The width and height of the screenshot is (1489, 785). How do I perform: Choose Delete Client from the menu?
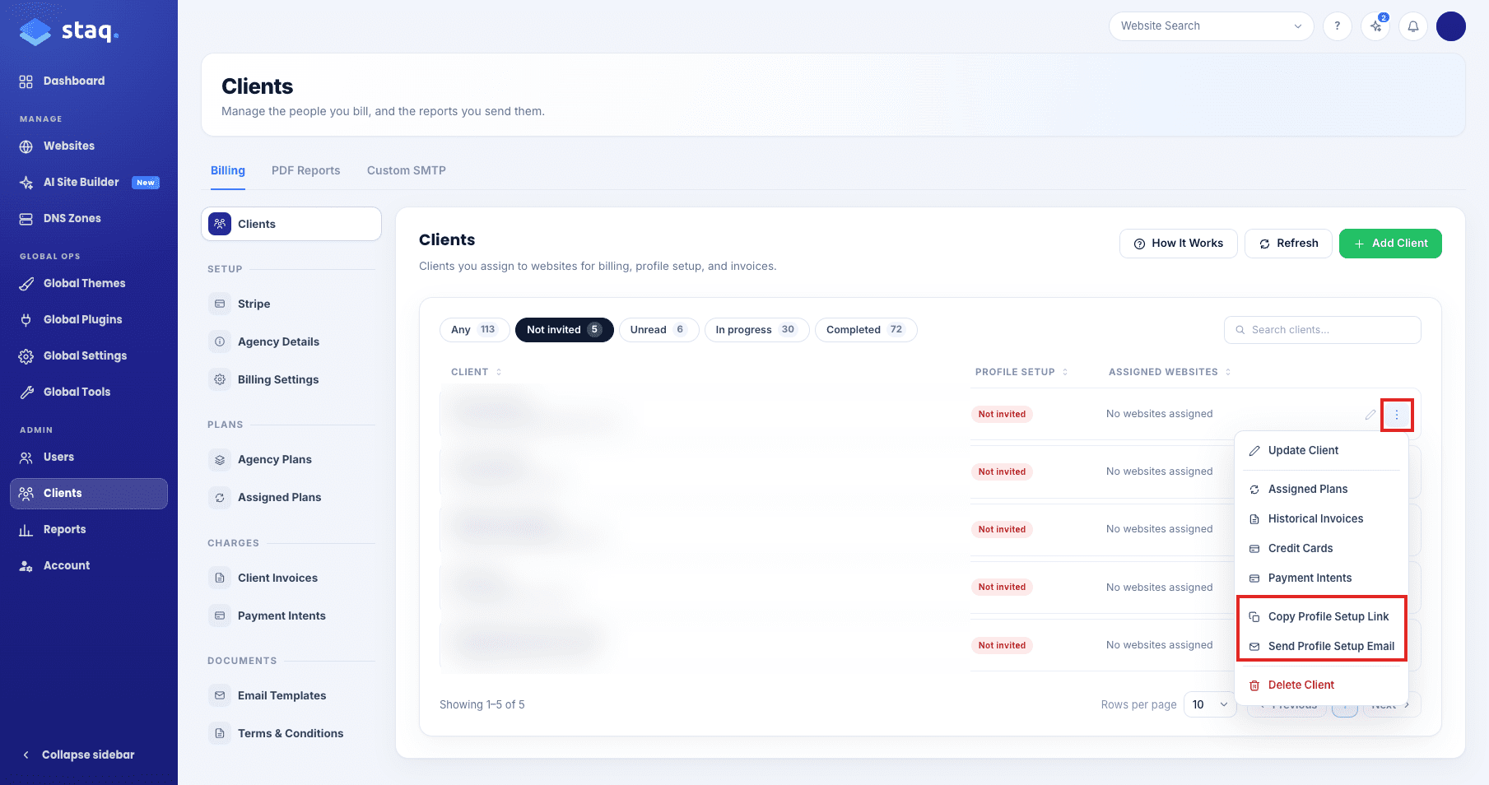point(1322,685)
